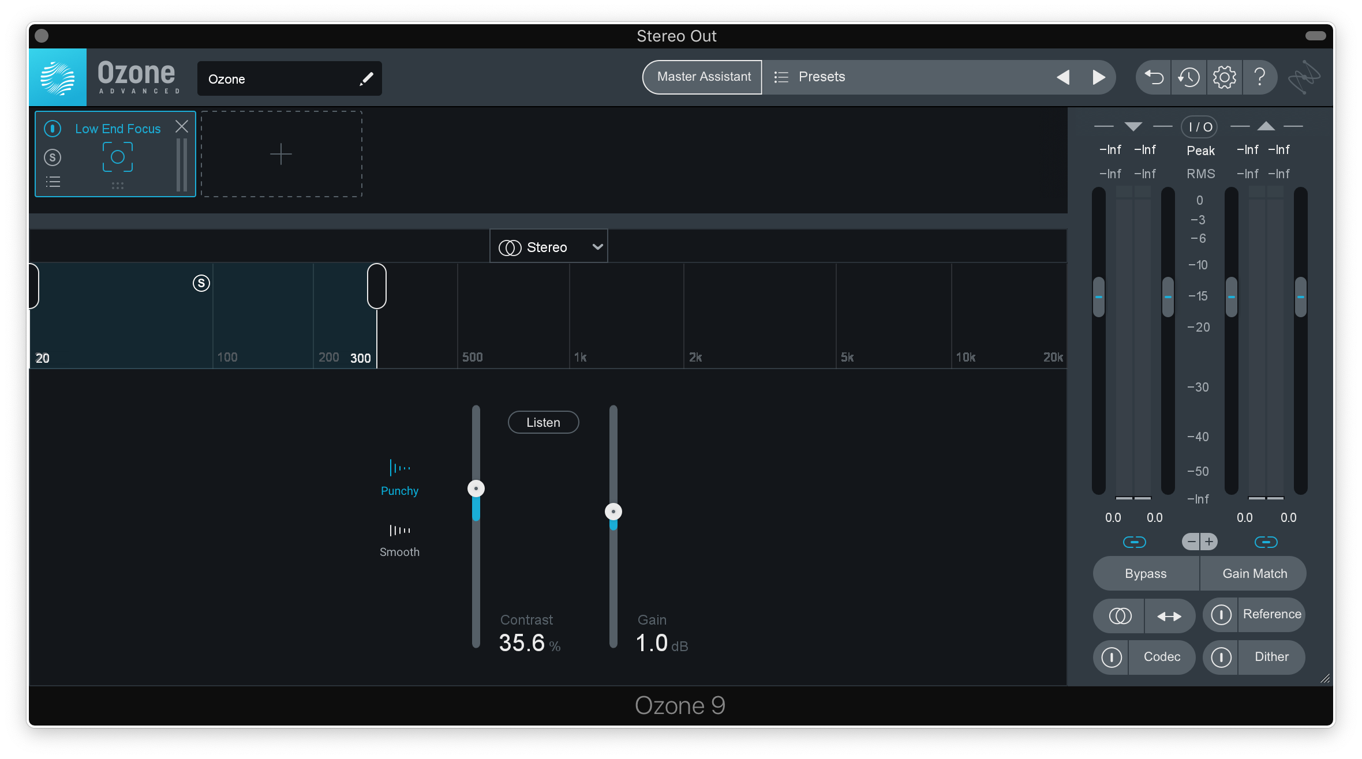Click the window resize corner grip
Image resolution: width=1362 pixels, height=759 pixels.
[x=1325, y=679]
